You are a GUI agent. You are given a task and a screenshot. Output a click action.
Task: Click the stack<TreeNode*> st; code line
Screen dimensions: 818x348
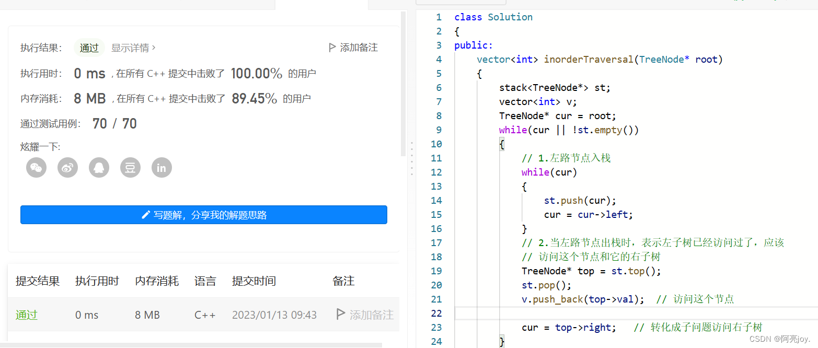coord(555,88)
